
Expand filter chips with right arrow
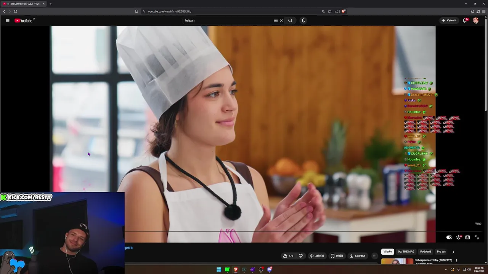[x=453, y=252]
